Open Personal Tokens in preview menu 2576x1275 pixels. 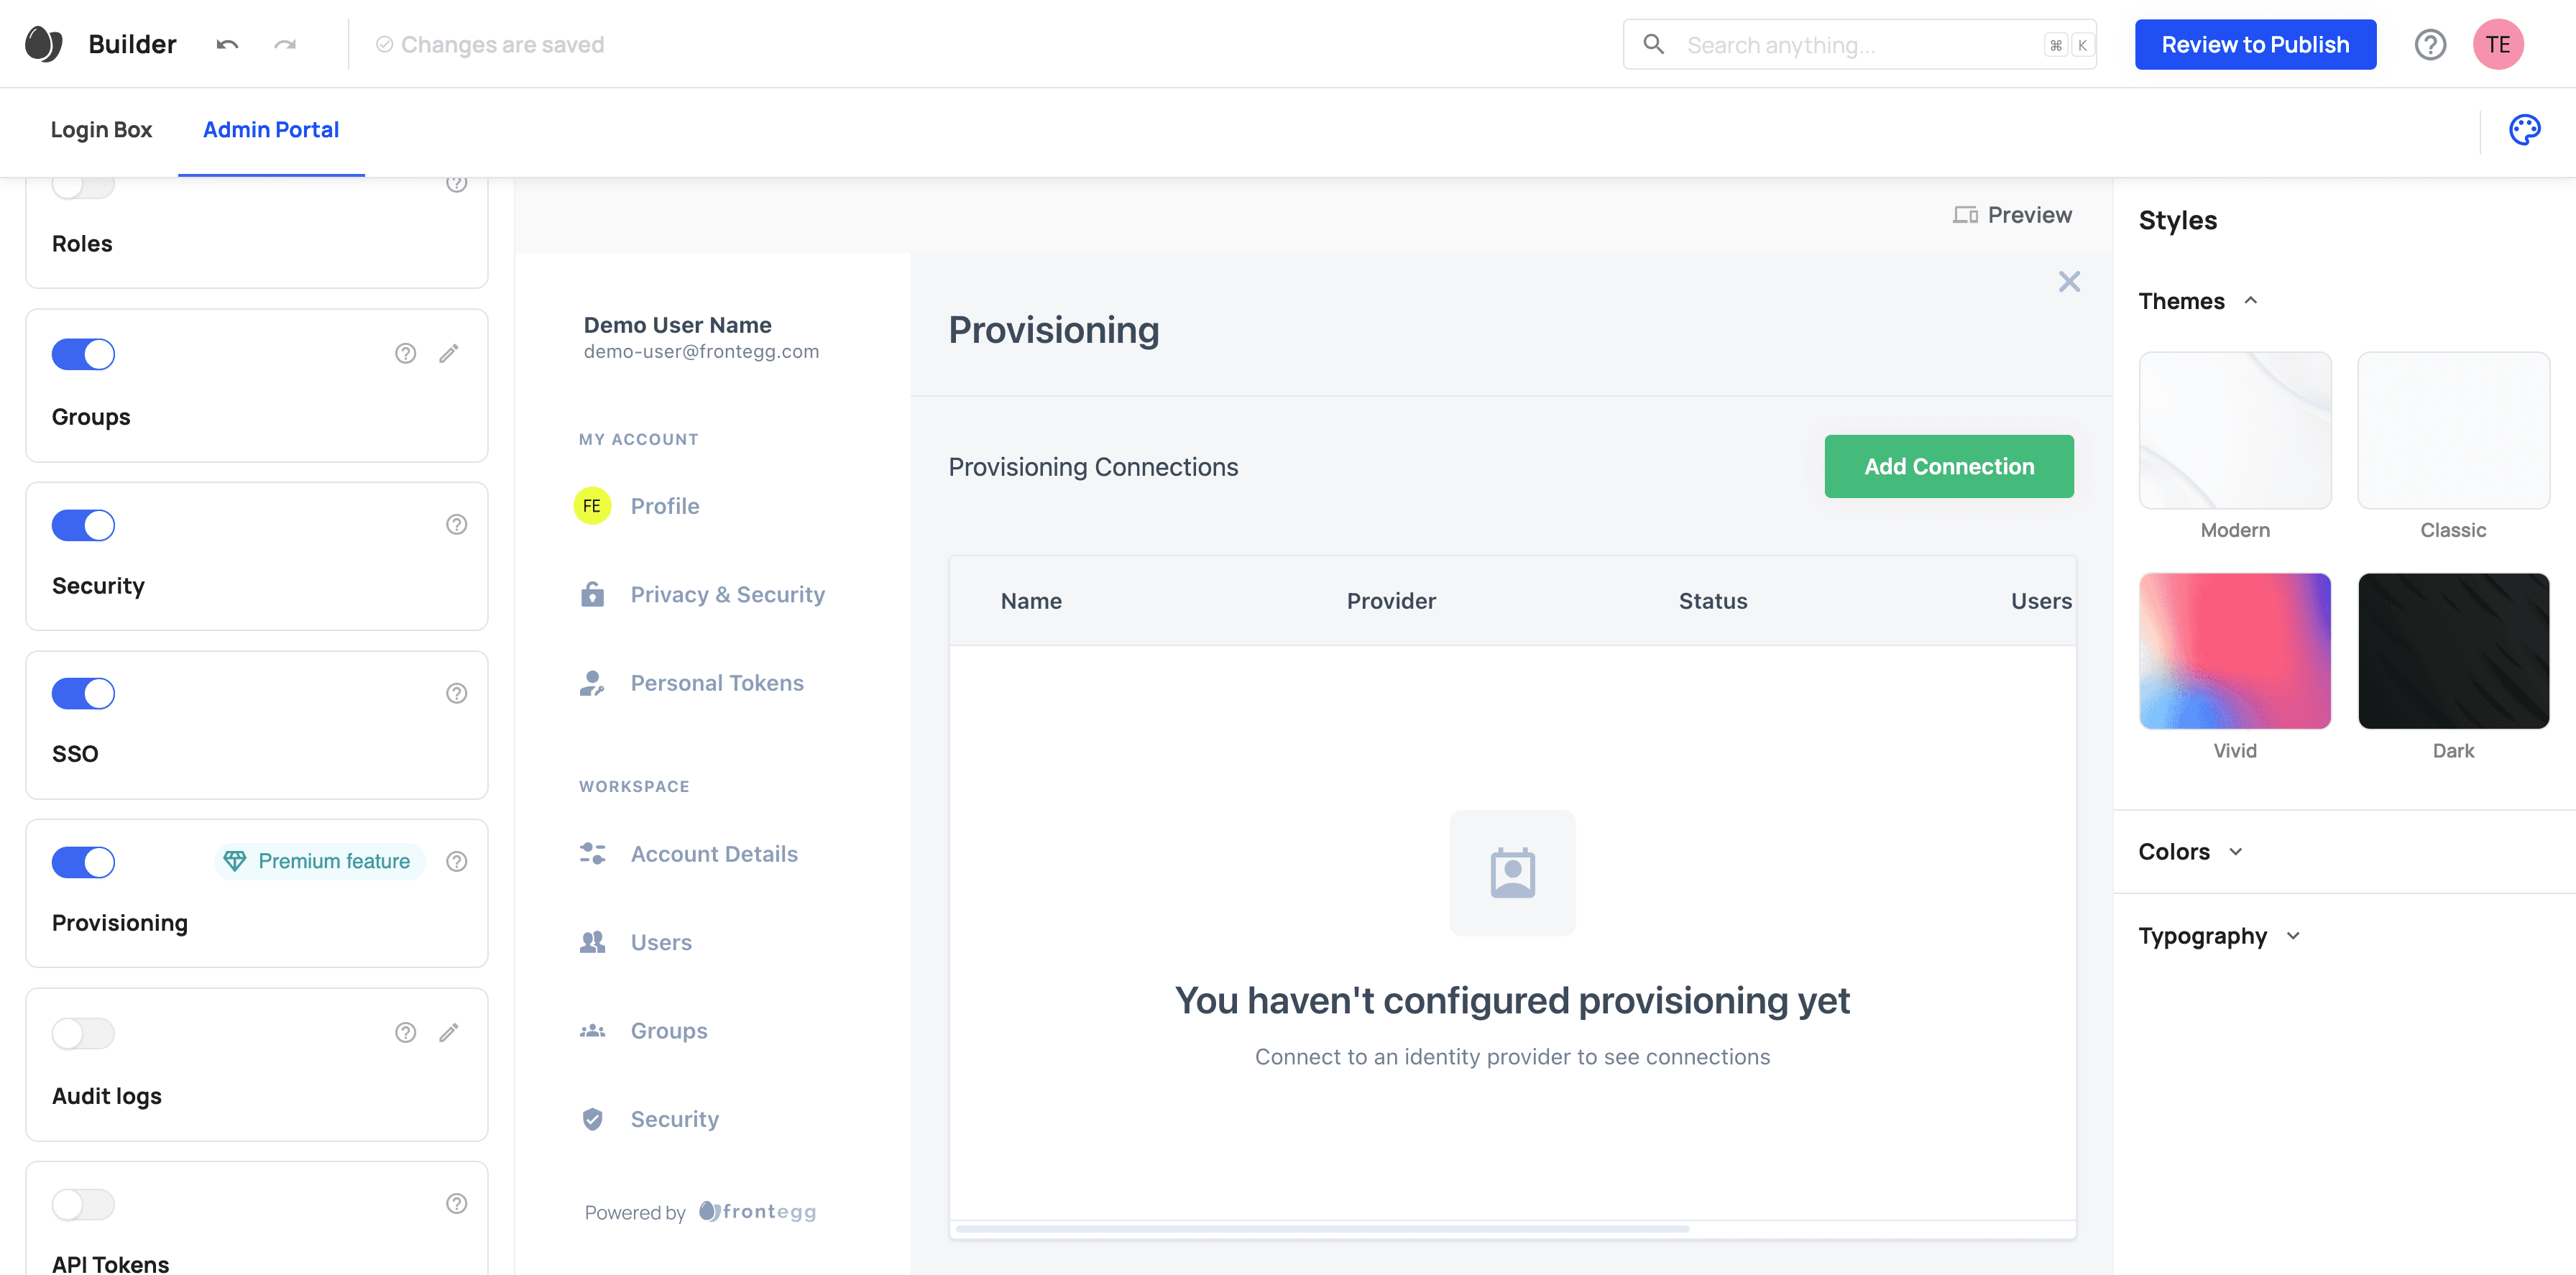[716, 683]
